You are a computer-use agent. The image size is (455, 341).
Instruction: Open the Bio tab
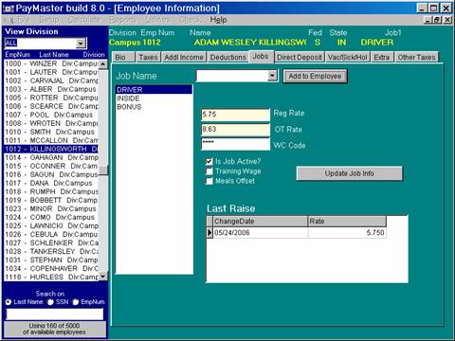click(123, 57)
